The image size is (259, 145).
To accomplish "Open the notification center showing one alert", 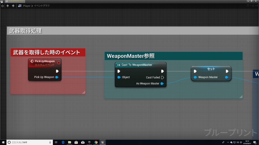I will [255, 142].
